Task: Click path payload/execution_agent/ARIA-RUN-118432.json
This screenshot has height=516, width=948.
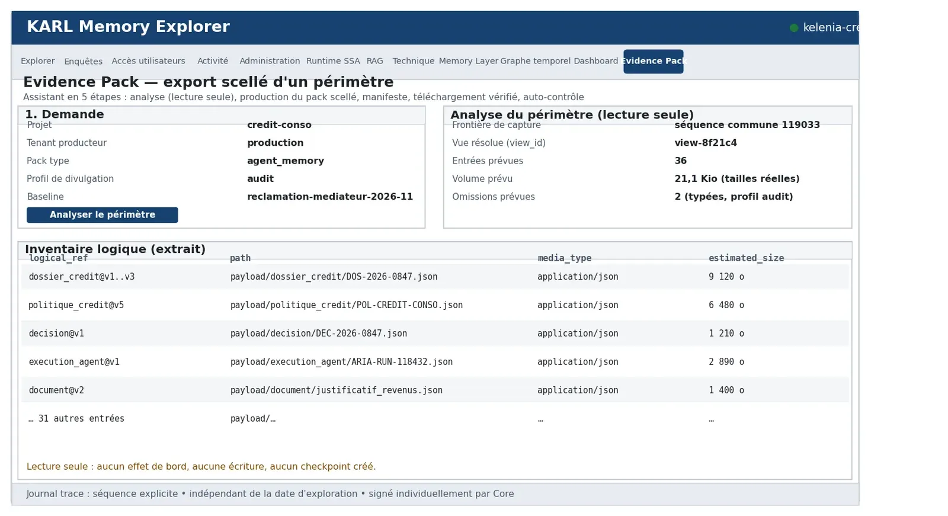Action: coord(341,362)
